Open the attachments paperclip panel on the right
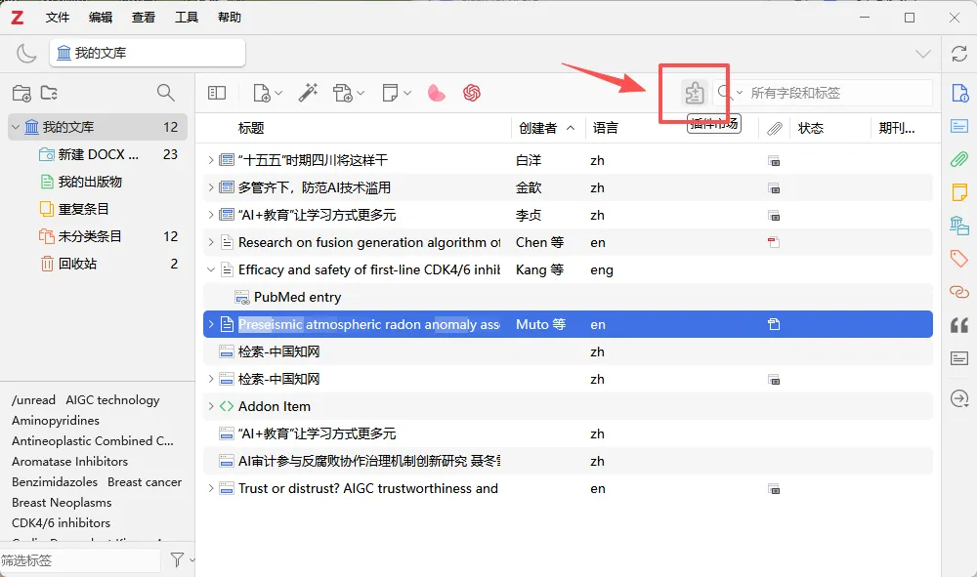Image resolution: width=977 pixels, height=577 pixels. click(958, 159)
